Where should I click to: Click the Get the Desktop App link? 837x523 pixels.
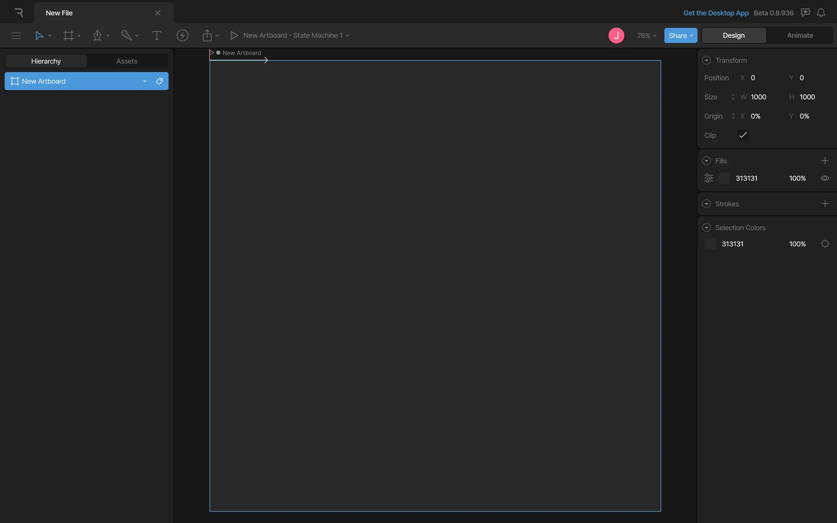pos(716,13)
